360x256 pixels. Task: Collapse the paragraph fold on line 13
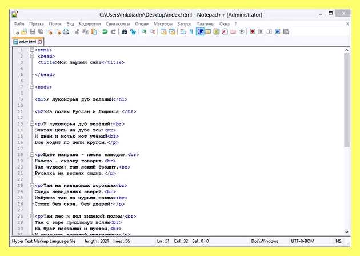32,124
